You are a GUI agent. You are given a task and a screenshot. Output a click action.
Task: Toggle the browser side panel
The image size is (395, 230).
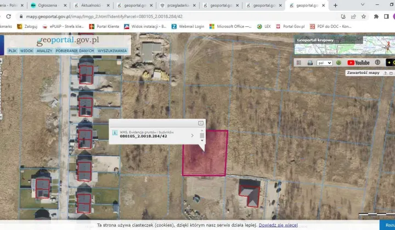[386, 16]
